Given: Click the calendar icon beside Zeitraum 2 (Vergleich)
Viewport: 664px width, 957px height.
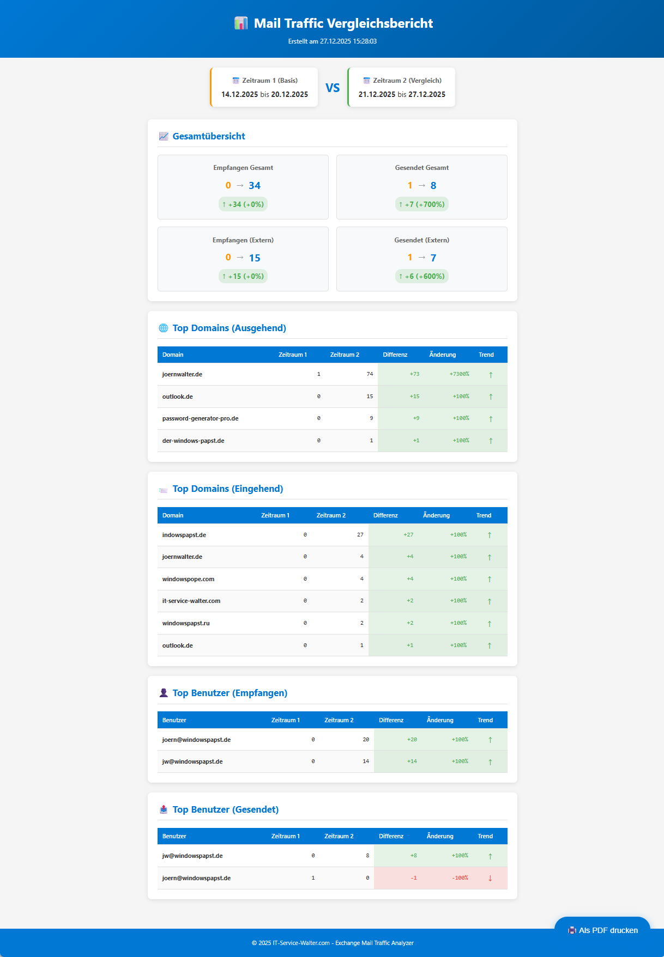Looking at the screenshot, I should 366,81.
